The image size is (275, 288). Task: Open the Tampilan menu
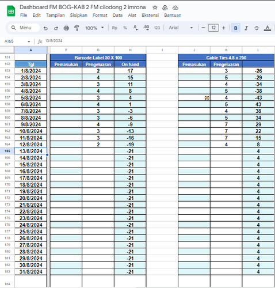55,15
